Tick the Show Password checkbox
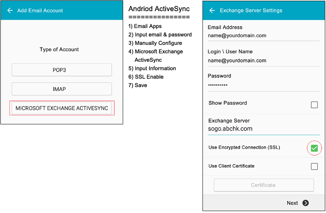The image size is (326, 213). (x=314, y=105)
